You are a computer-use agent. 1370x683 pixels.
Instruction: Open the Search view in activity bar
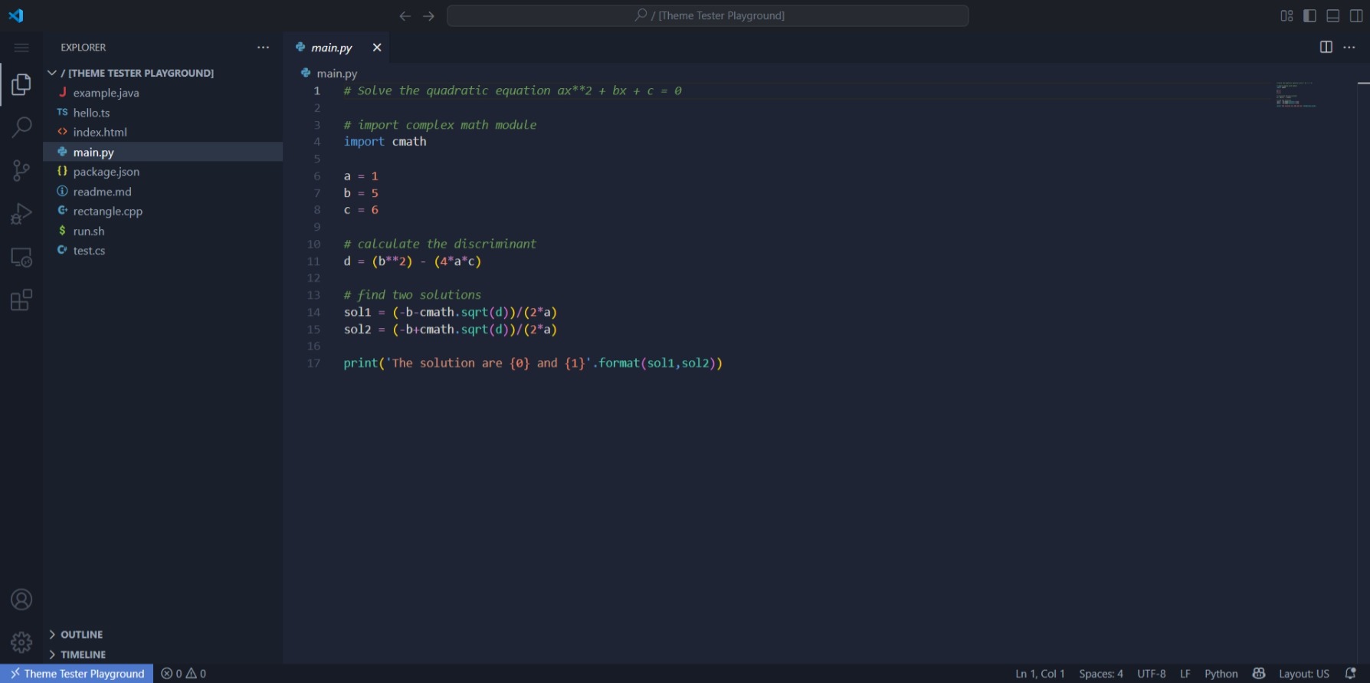click(x=21, y=127)
